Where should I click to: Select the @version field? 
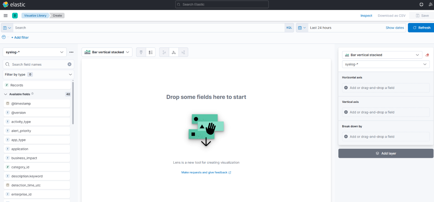(37, 112)
